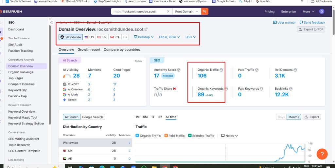
Task: Open Site Audit in sidebar
Action: tap(15, 45)
